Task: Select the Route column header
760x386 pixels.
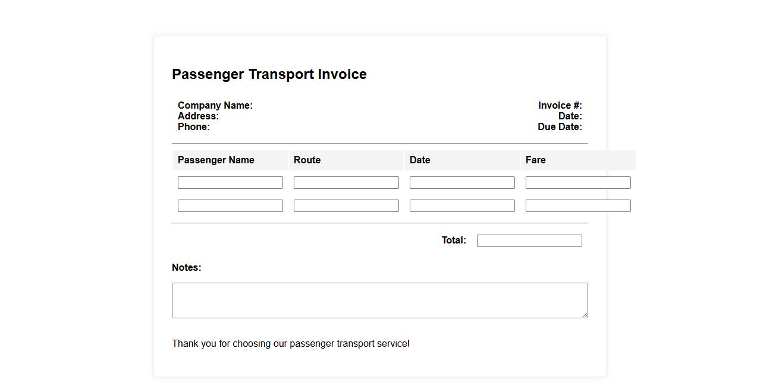Action: click(307, 160)
